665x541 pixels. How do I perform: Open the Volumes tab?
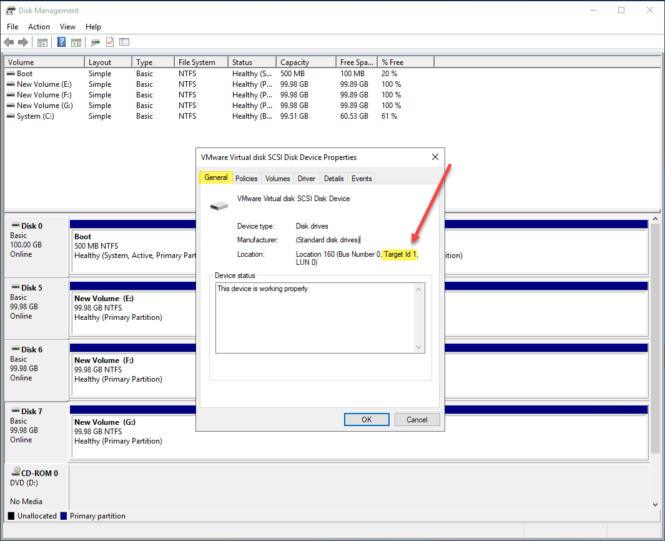click(277, 178)
